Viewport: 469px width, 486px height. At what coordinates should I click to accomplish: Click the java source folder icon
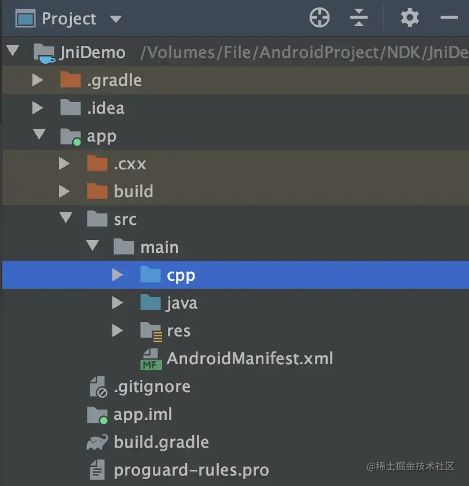151,302
